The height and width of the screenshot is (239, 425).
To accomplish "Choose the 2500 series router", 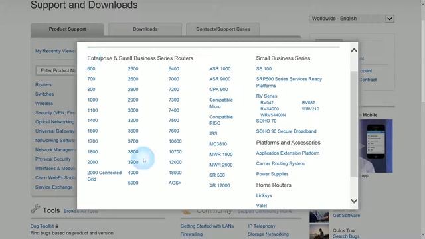I will 133,69.
